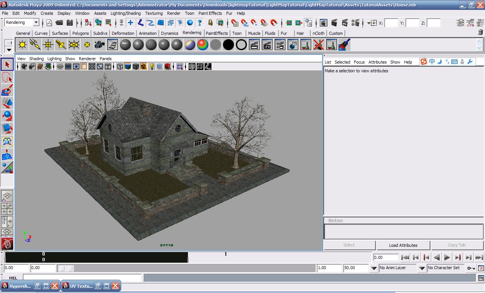Click the IPR render shelf icon

click(x=267, y=45)
